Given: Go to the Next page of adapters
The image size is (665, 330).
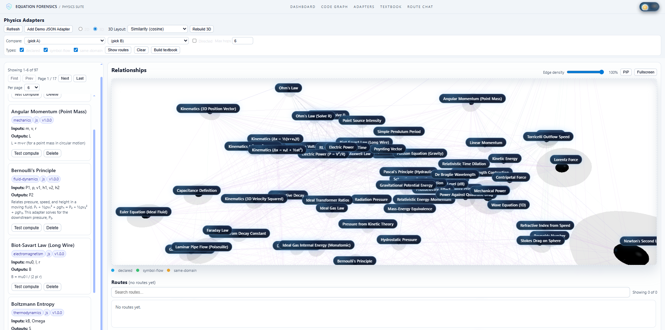Looking at the screenshot, I should (x=65, y=78).
